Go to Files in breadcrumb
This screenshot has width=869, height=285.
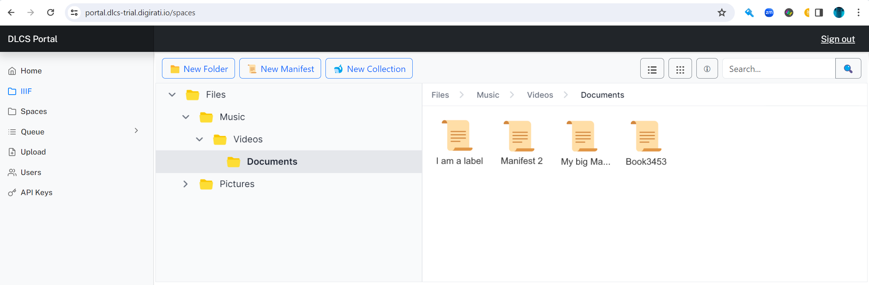tap(440, 95)
